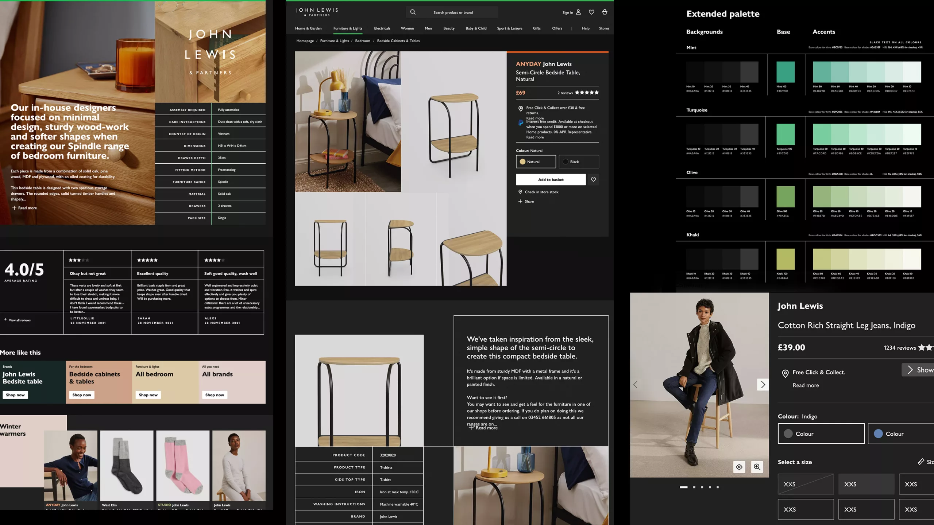Save bedside table with heart beside Add to basket
The width and height of the screenshot is (934, 525).
[593, 179]
